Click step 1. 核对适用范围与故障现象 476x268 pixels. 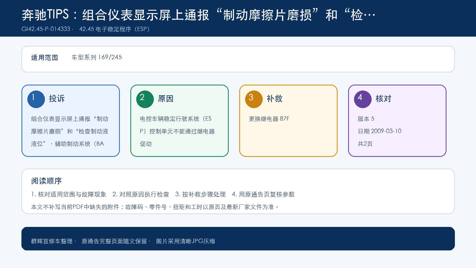69,194
